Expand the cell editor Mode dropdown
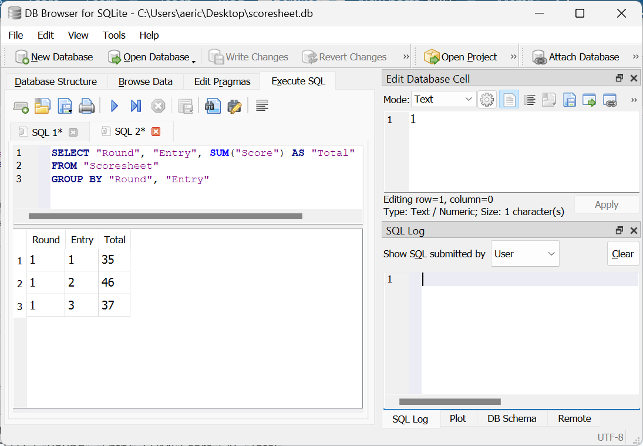 pos(443,100)
